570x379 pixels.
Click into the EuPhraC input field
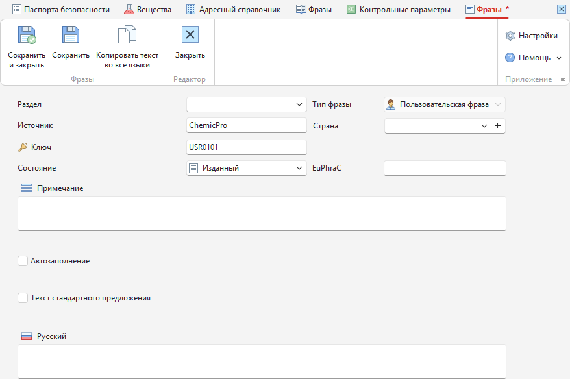click(x=445, y=168)
